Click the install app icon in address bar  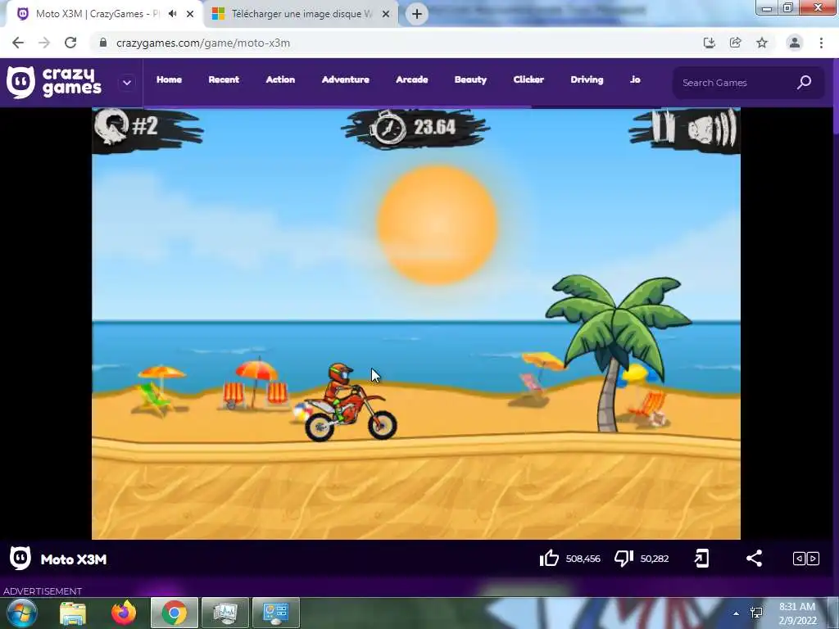click(x=709, y=43)
